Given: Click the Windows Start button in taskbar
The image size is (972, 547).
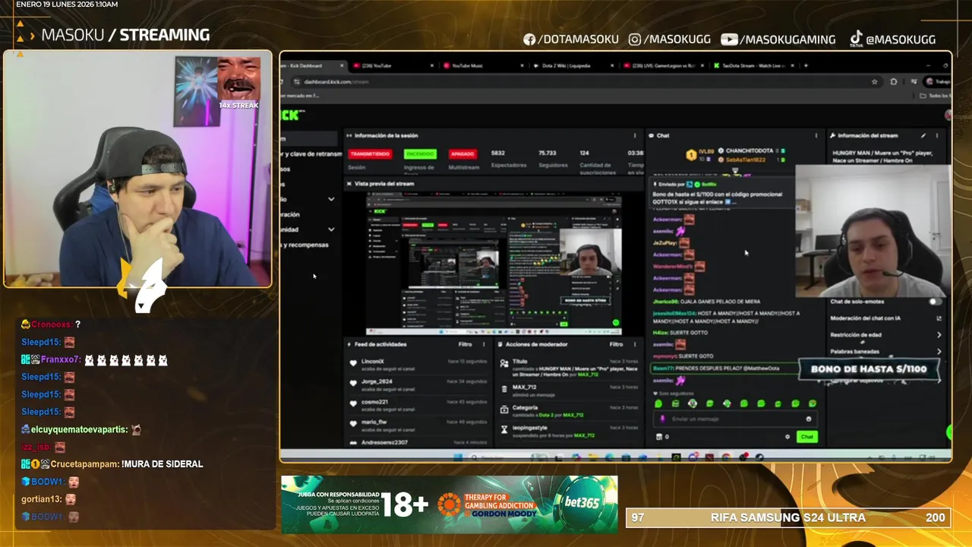Looking at the screenshot, I should point(458,457).
